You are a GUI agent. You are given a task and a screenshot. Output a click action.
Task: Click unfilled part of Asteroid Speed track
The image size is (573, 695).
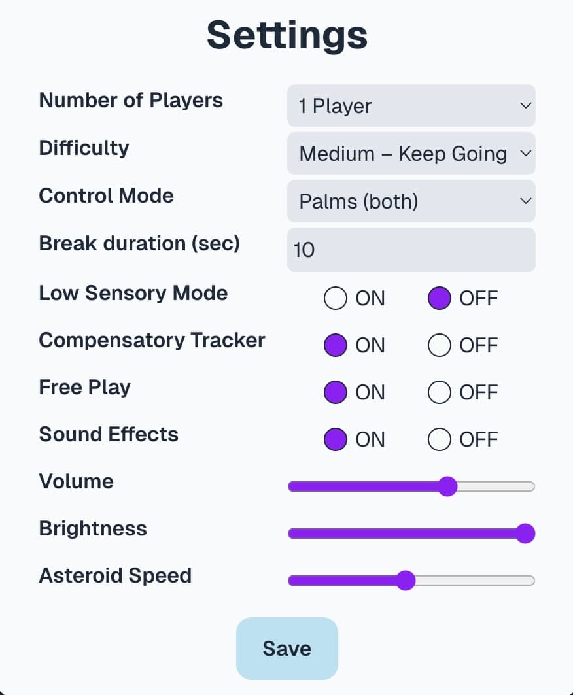474,580
